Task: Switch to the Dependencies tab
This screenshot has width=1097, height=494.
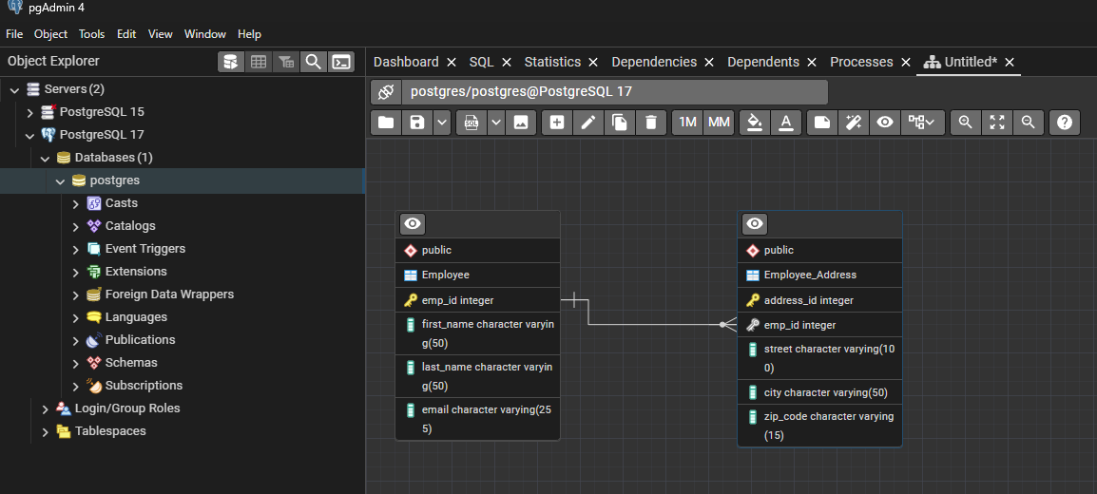Action: [x=654, y=62]
